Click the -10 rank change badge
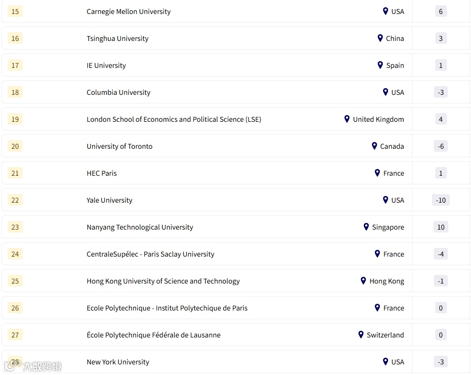The width and height of the screenshot is (471, 375). click(x=441, y=200)
